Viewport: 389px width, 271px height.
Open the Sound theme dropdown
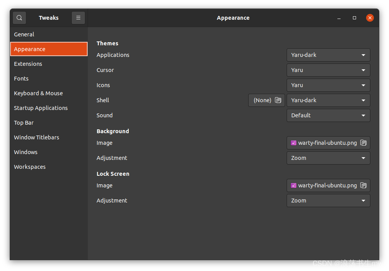pos(328,115)
